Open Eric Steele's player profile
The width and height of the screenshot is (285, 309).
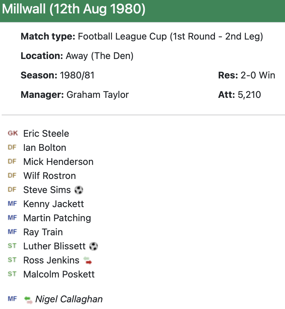click(46, 134)
